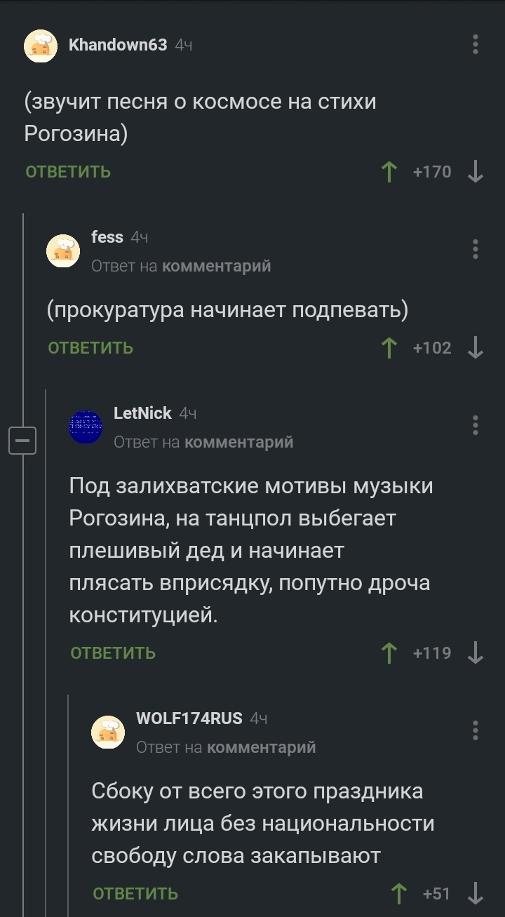Open three-dot menu on WOLF174RUS's comment

(x=476, y=730)
